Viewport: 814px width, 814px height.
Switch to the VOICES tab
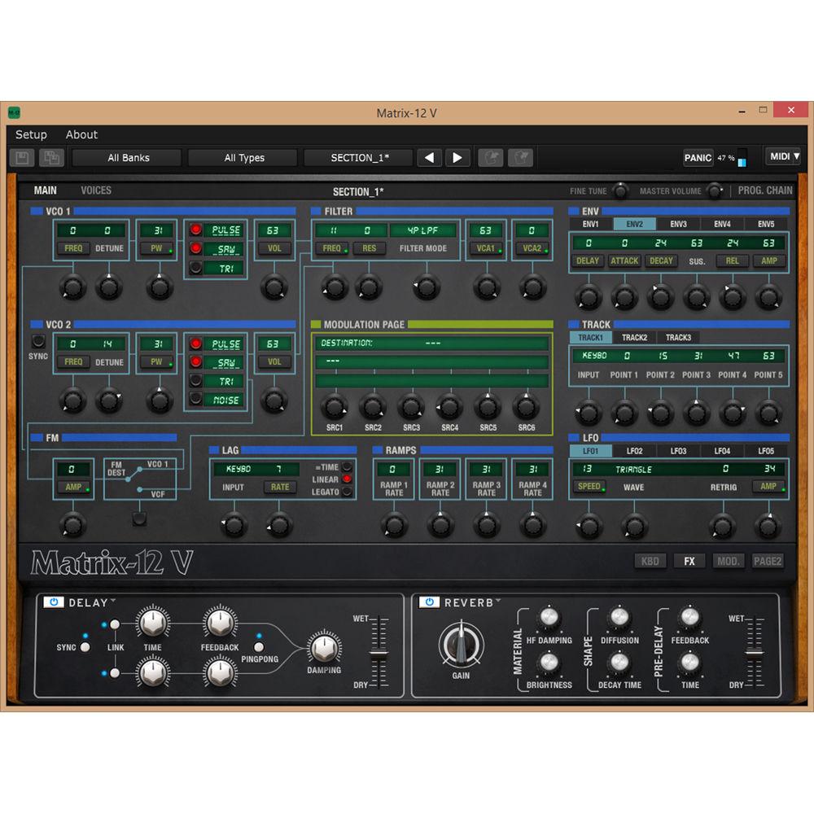[95, 190]
